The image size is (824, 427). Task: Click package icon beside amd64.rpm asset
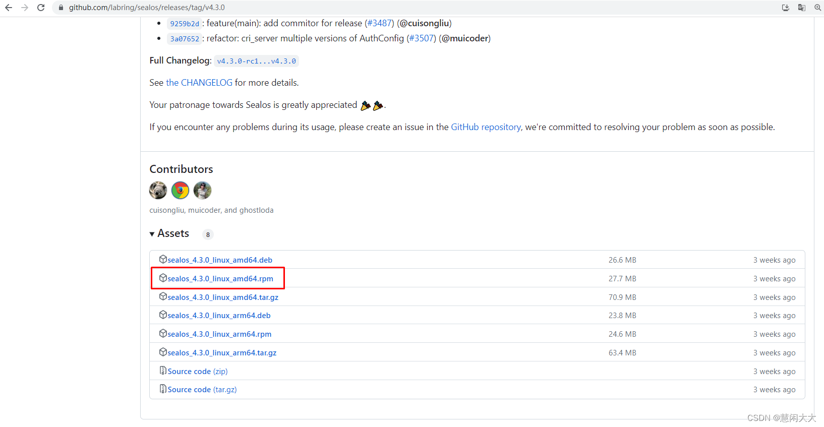163,278
